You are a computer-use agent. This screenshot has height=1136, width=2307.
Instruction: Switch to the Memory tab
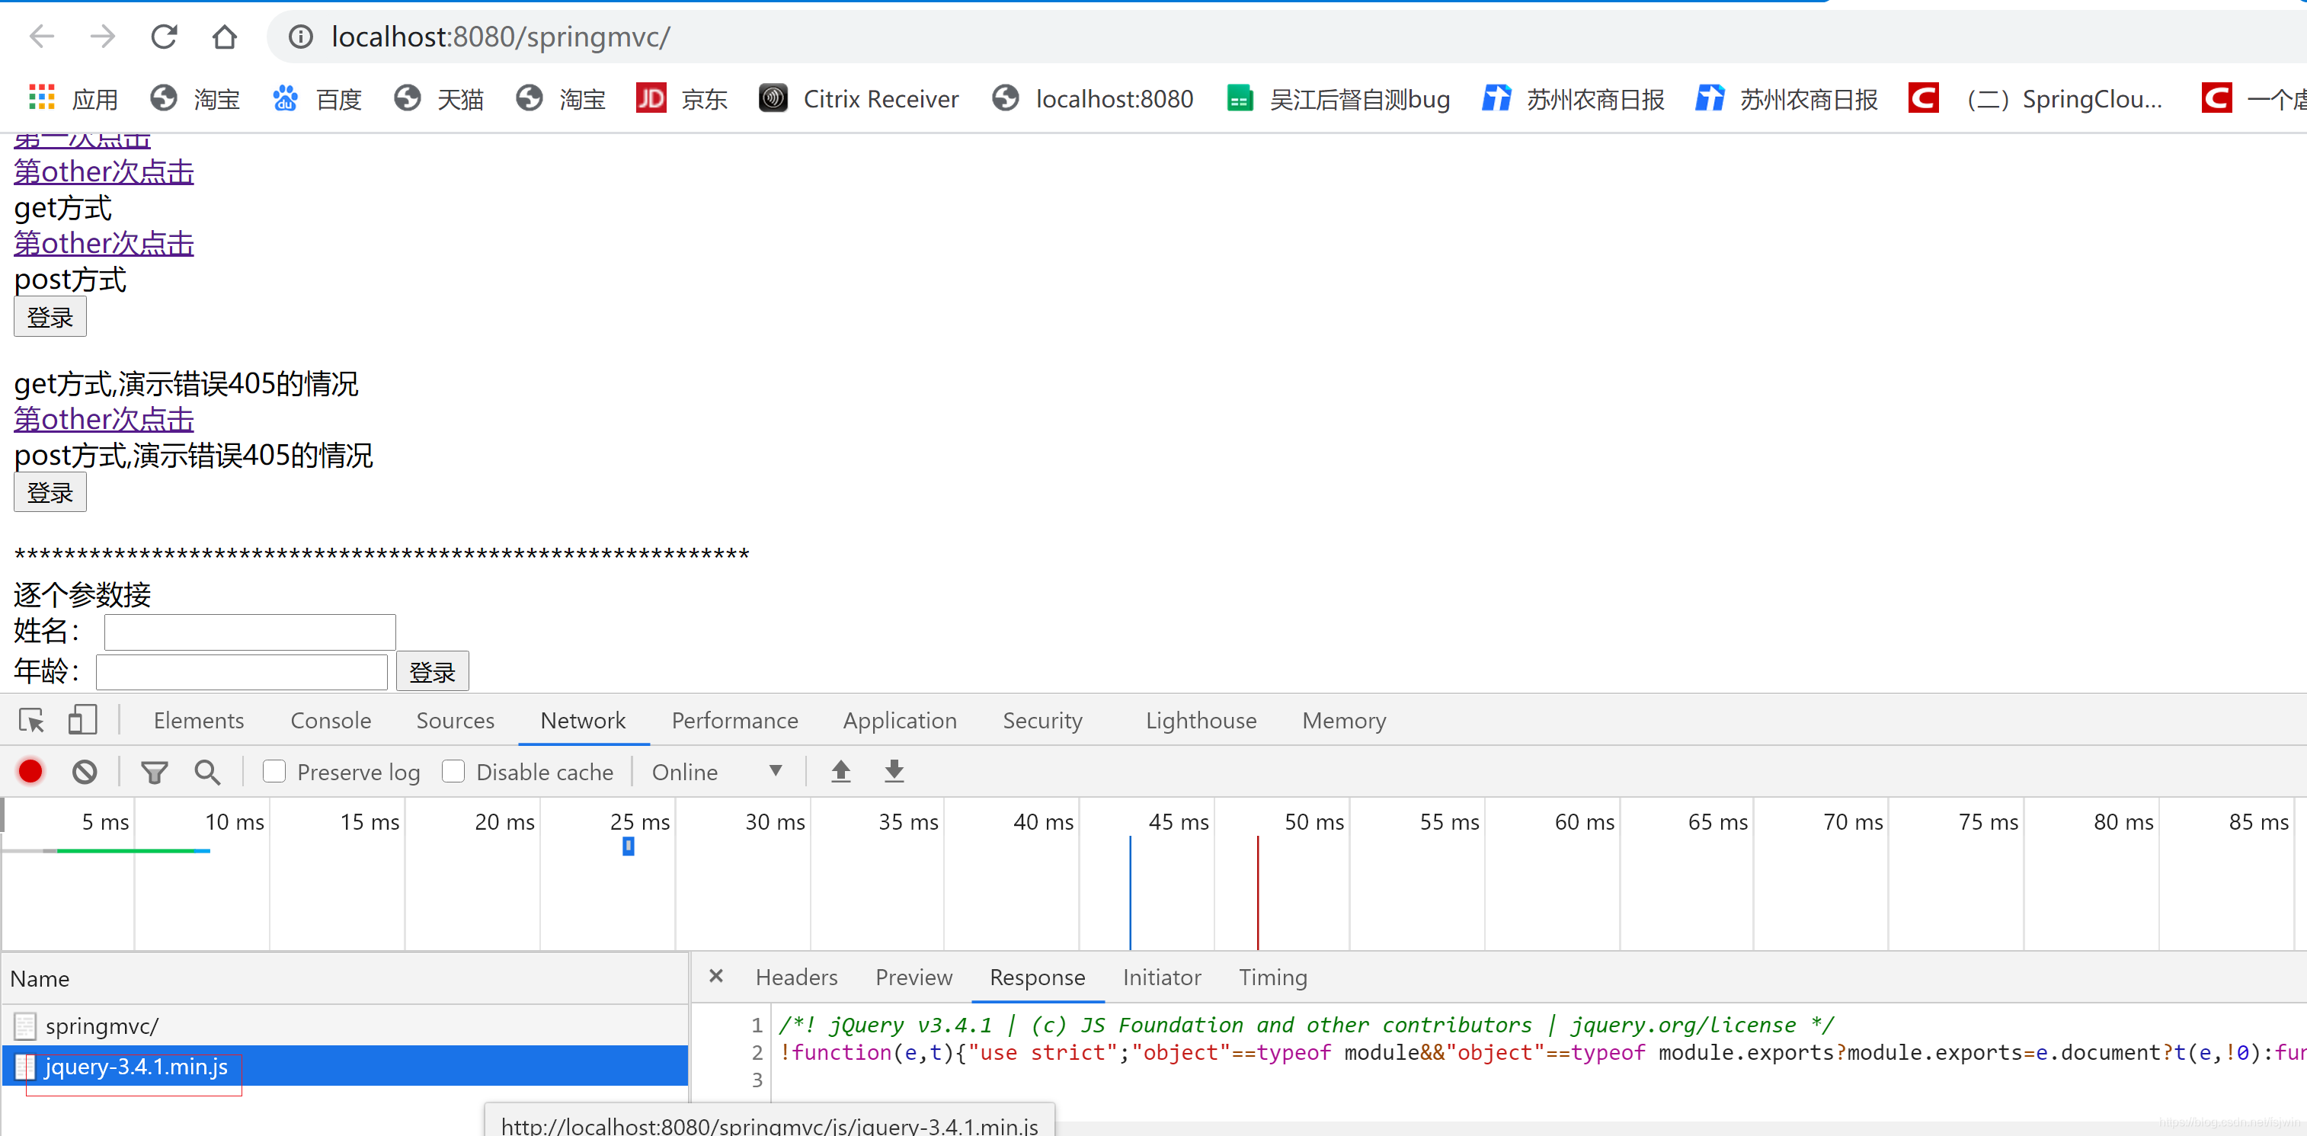pos(1344,720)
